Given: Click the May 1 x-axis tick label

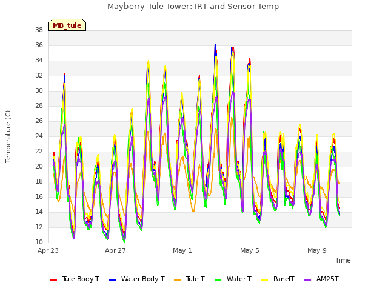Looking at the screenshot, I should [x=182, y=250].
